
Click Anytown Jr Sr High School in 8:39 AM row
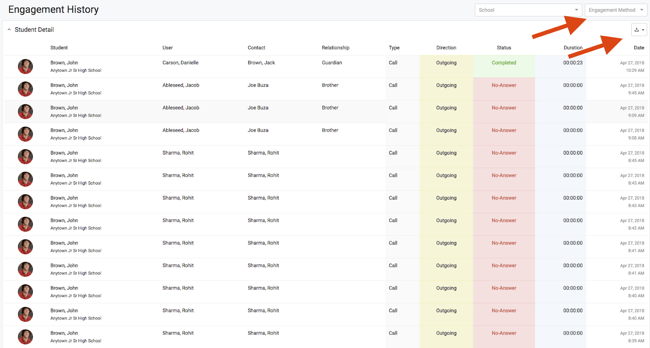pos(76,341)
